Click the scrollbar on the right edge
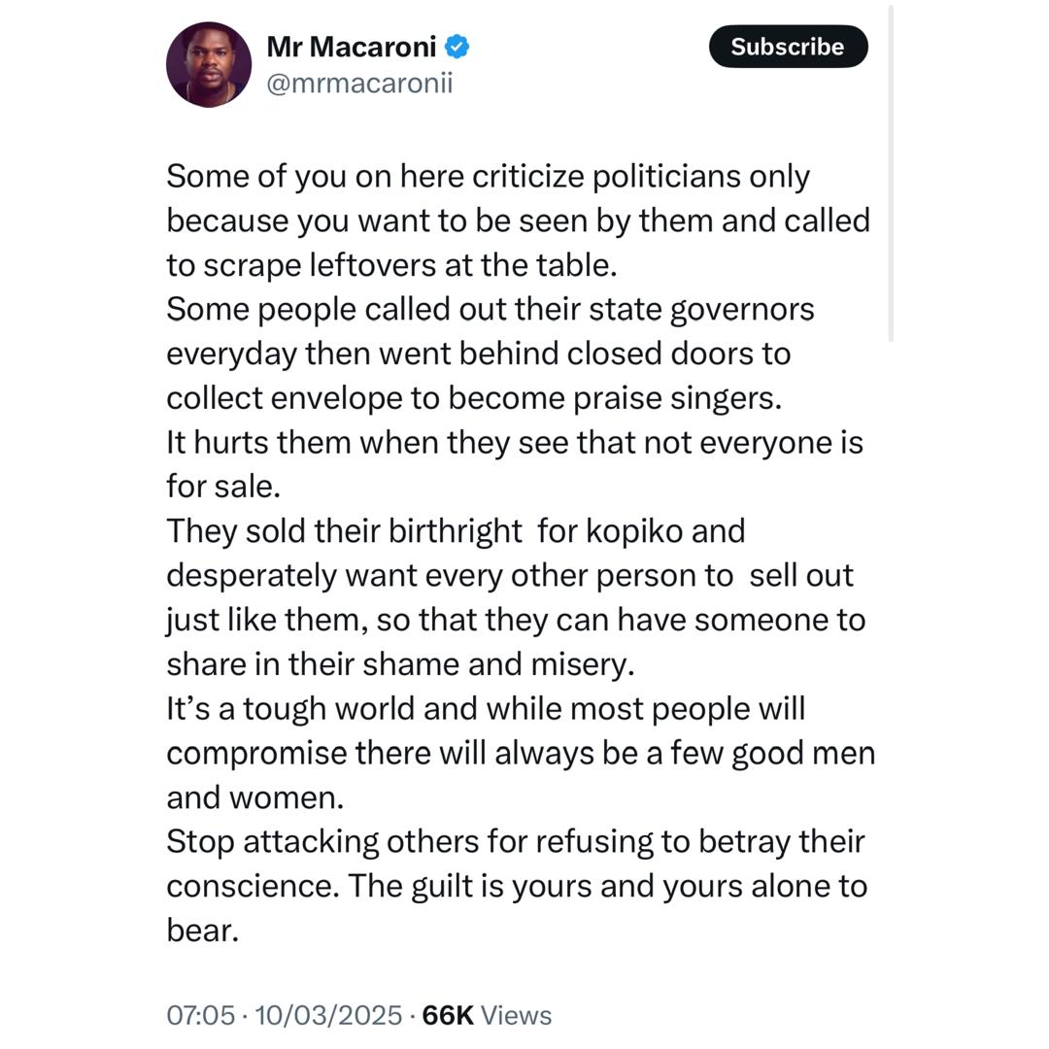 point(890,175)
